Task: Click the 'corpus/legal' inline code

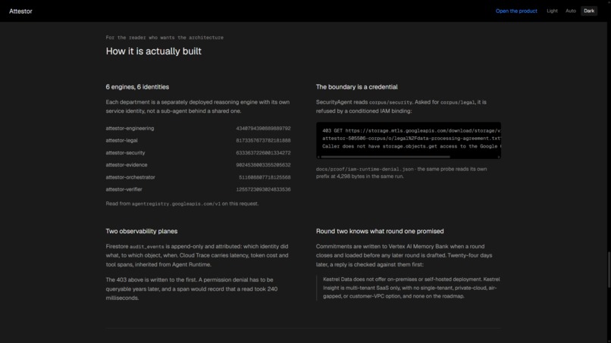Action: [x=457, y=102]
